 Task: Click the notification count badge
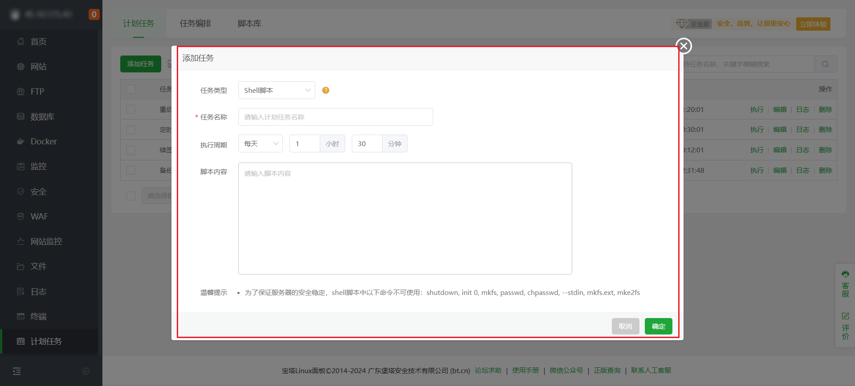tap(94, 14)
